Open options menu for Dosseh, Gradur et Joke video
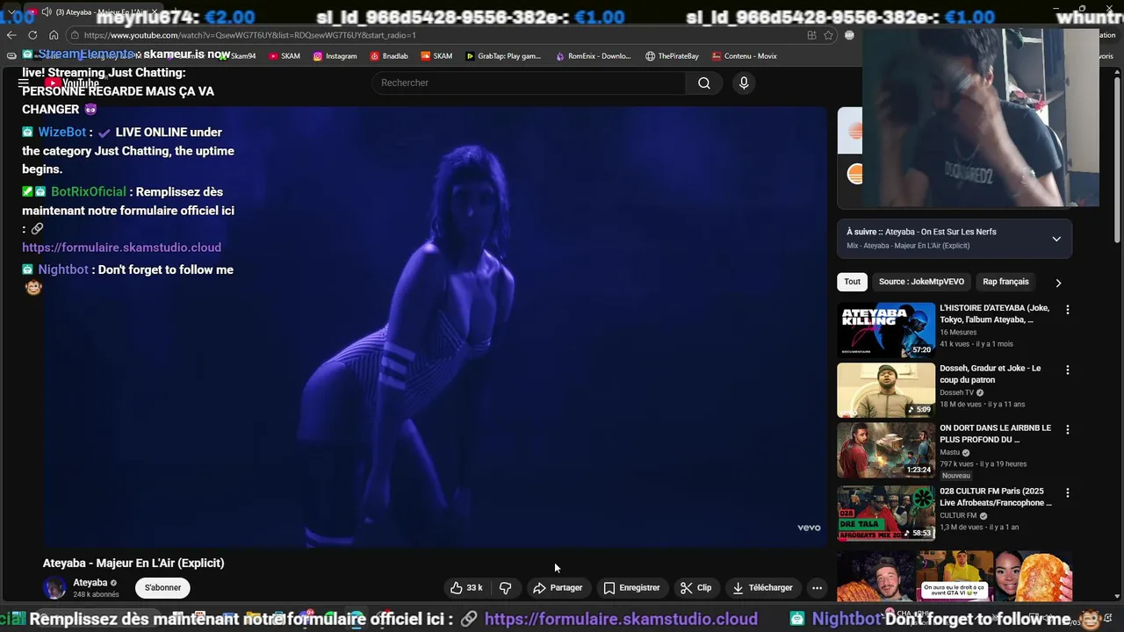This screenshot has width=1124, height=632. (1068, 370)
